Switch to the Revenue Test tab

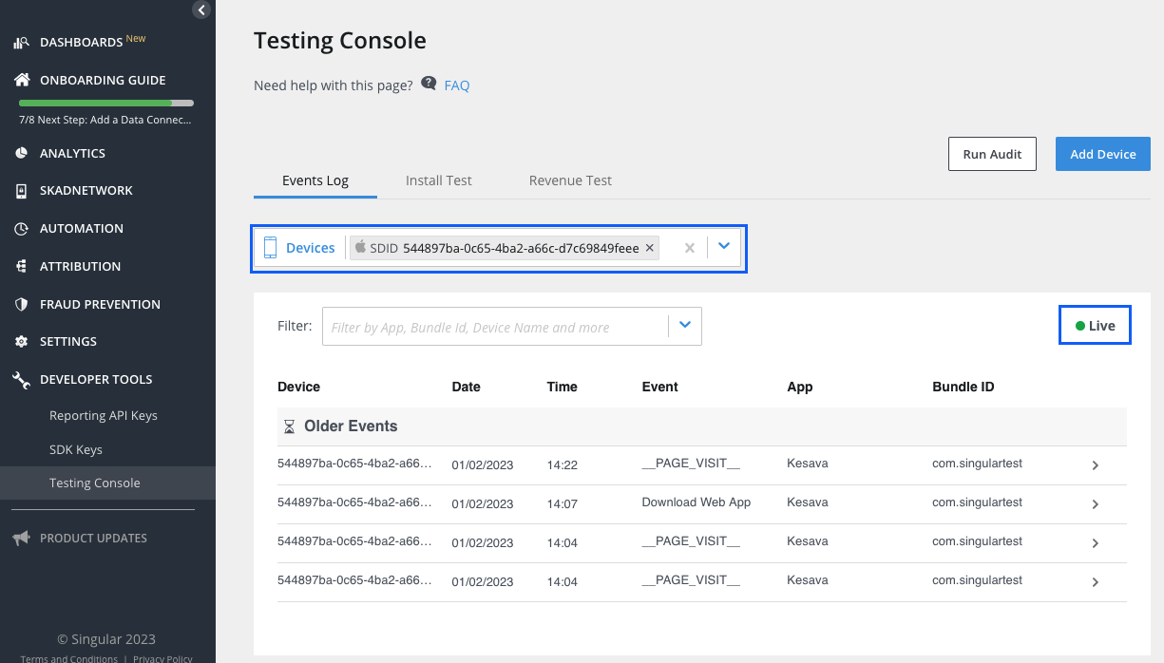pyautogui.click(x=570, y=180)
